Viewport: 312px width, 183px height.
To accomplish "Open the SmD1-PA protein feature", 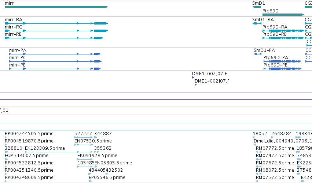I will (x=258, y=54).
